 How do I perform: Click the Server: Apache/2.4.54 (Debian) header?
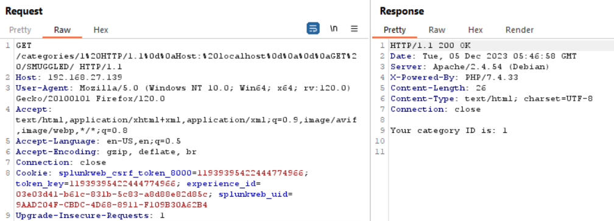click(x=470, y=67)
